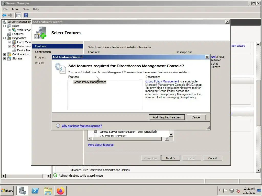Cancel the Select Features wizard
This screenshot has width=262, height=196.
coord(213,158)
